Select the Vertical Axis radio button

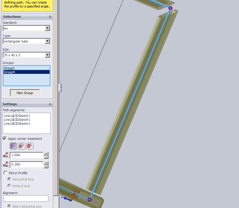click(9, 186)
